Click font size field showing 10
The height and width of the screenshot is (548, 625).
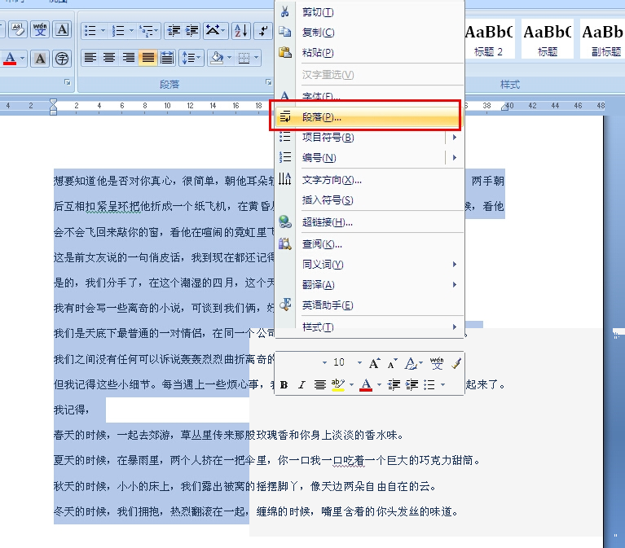(339, 362)
